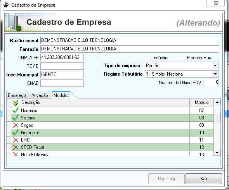Screen dimensions: 229x190
Task: Click the Gerencial description cell
Action: coord(105,133)
